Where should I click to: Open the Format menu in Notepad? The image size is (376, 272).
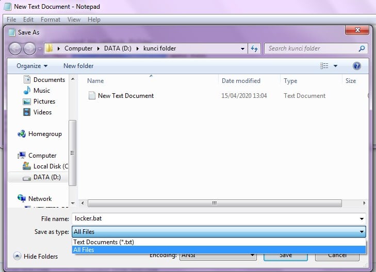pos(51,20)
